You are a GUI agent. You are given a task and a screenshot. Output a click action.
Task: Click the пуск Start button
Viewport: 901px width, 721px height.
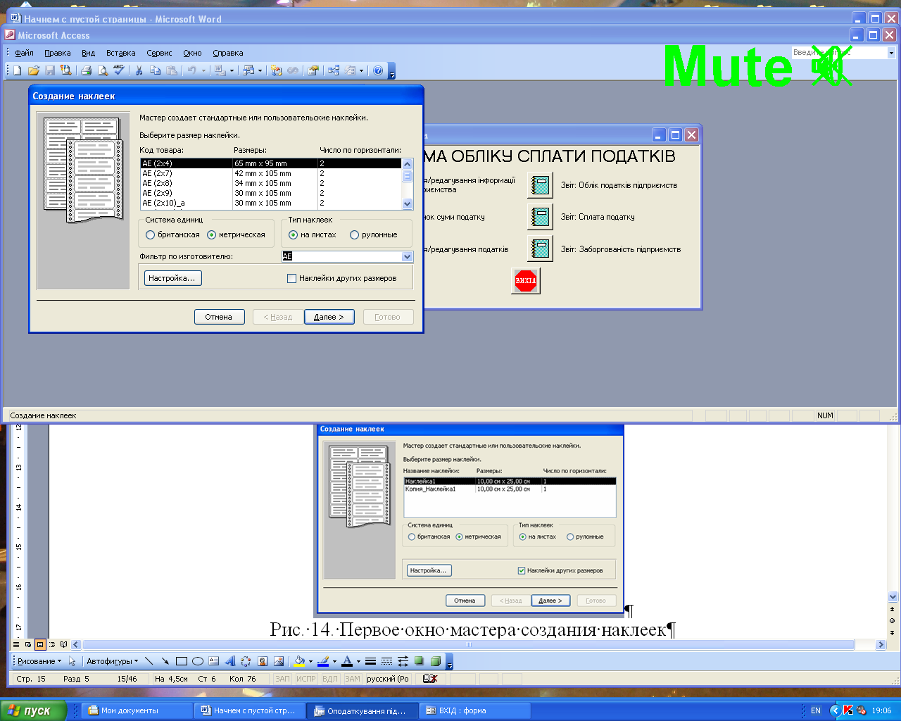(33, 710)
